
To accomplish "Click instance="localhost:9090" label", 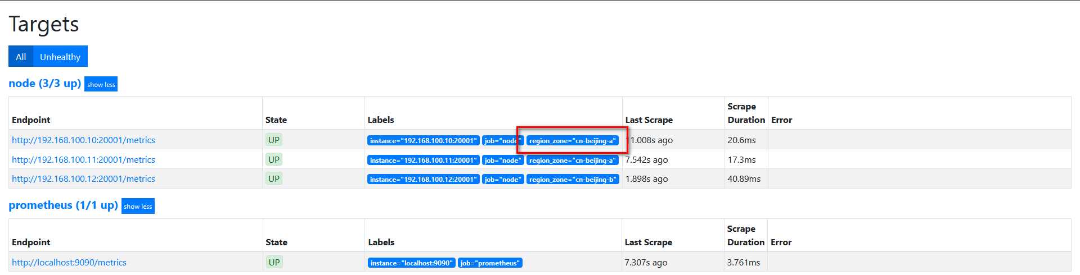I will 412,263.
